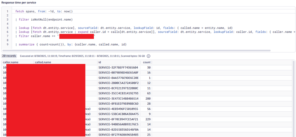Select cell SERVICE-BCFE213973220B0C
The height and width of the screenshot is (137, 296).
coord(118,88)
